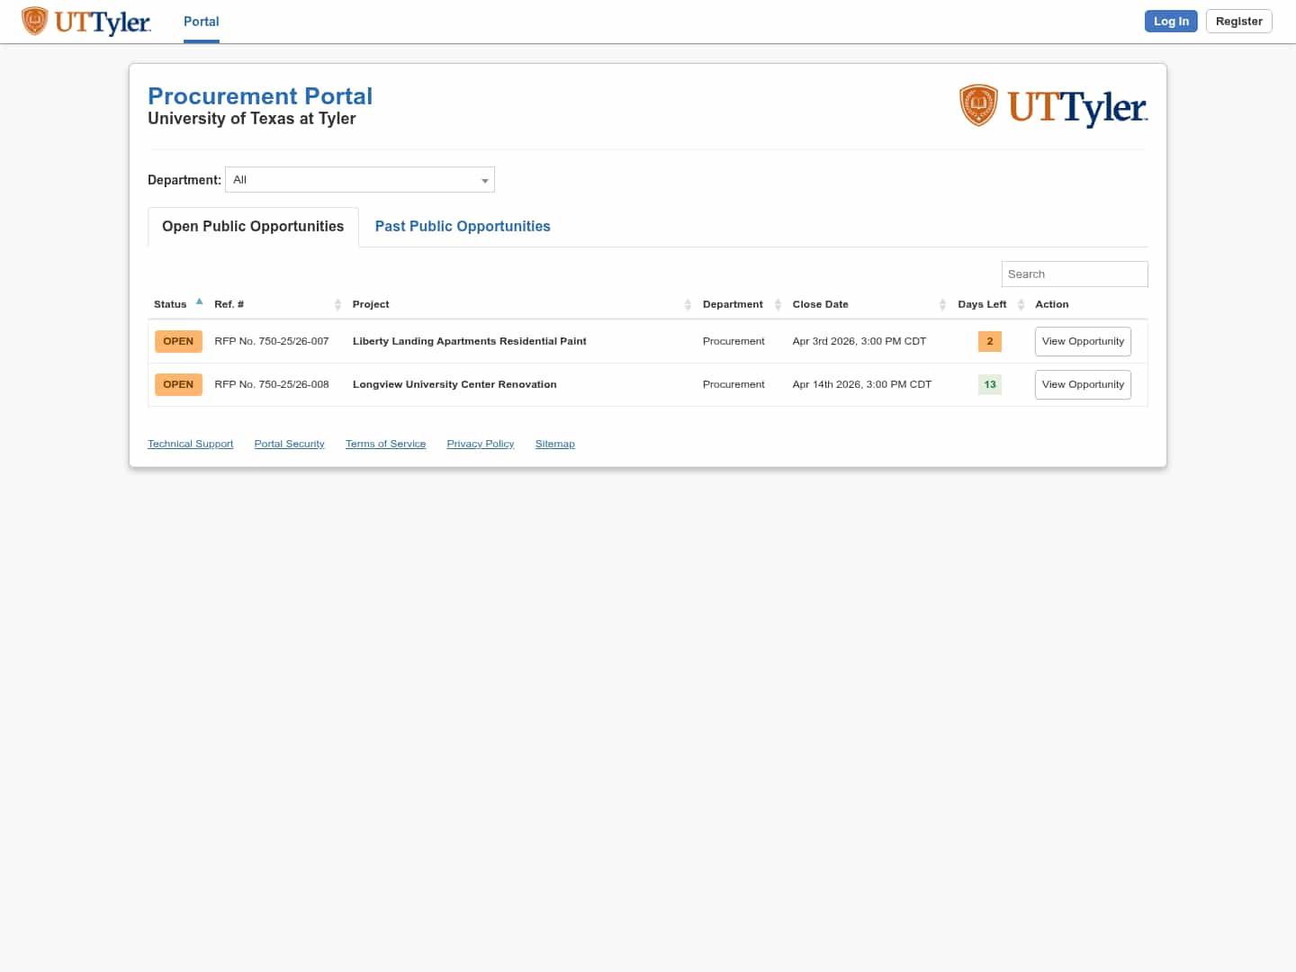Open the Sitemap footer link

pyautogui.click(x=554, y=444)
